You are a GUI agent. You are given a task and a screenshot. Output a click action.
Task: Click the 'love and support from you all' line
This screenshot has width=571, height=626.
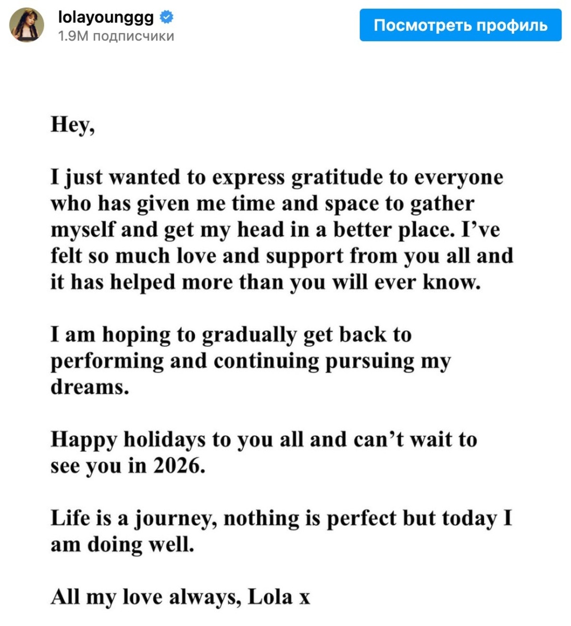coord(282,256)
